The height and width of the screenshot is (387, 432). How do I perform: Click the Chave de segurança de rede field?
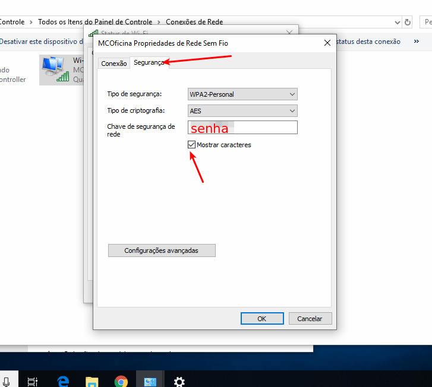242,128
